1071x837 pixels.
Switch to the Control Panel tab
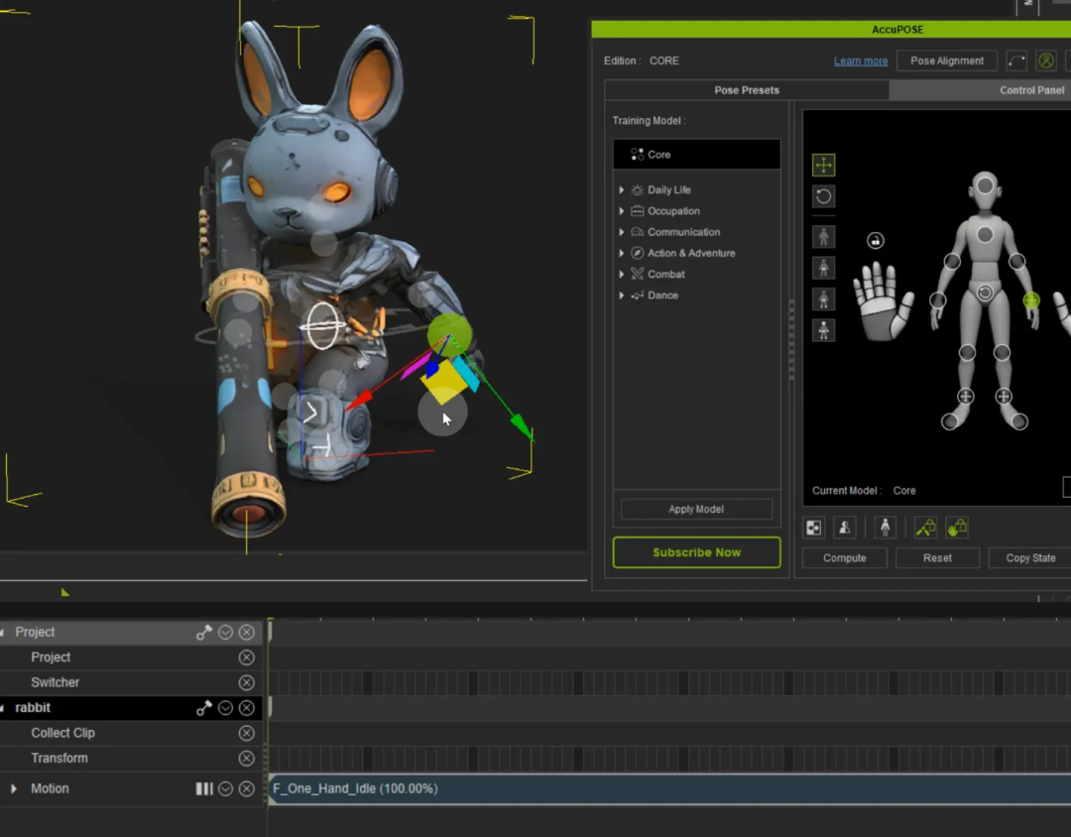1031,90
